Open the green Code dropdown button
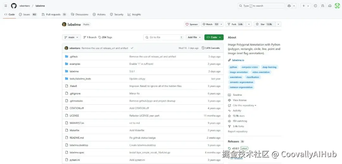 click(x=214, y=37)
